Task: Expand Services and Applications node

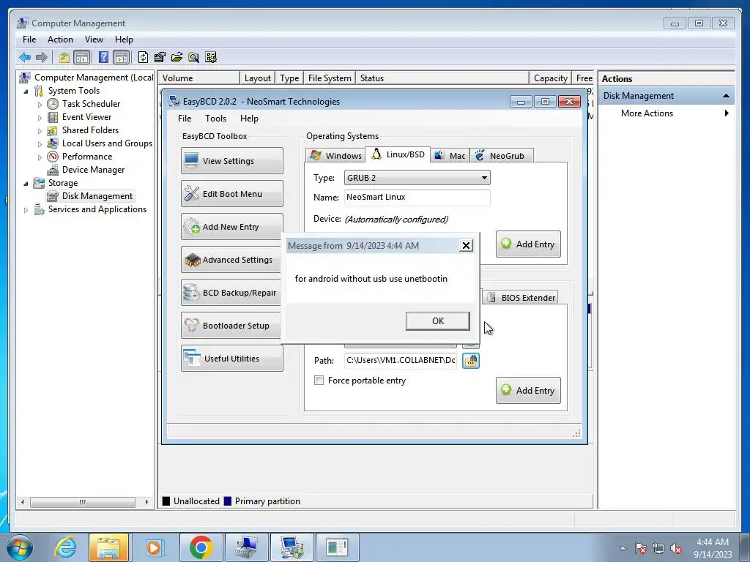Action: 26,210
